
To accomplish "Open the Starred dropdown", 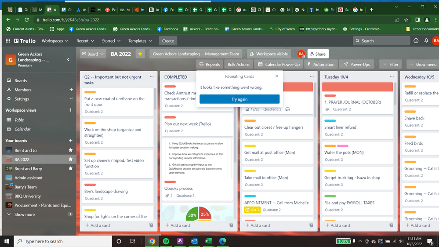I will pos(111,41).
